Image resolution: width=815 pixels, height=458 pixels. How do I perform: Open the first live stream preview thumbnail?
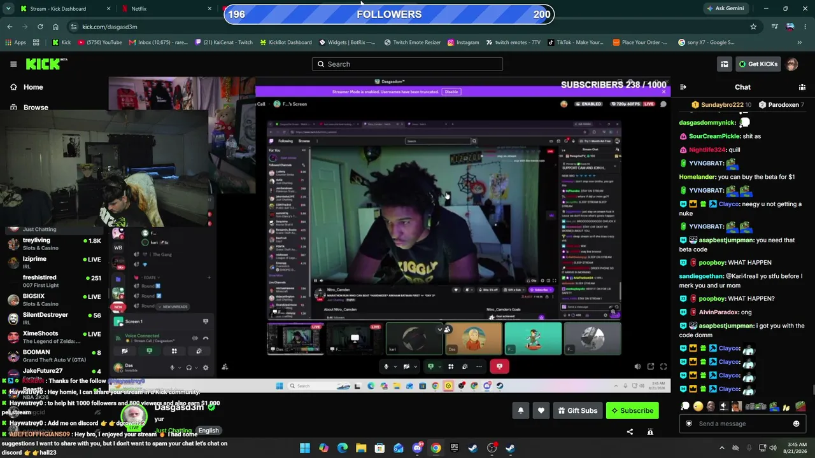point(295,338)
